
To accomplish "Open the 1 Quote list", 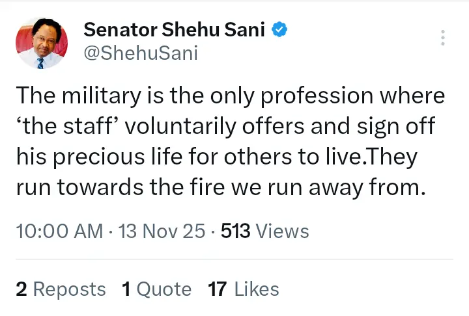I will pos(156,289).
